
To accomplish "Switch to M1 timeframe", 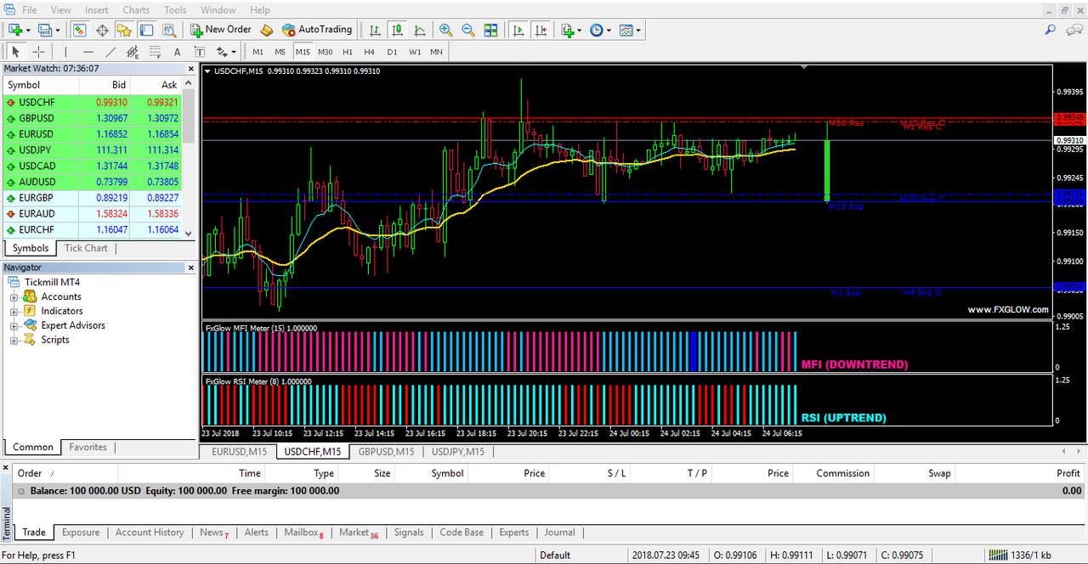I will pos(258,52).
